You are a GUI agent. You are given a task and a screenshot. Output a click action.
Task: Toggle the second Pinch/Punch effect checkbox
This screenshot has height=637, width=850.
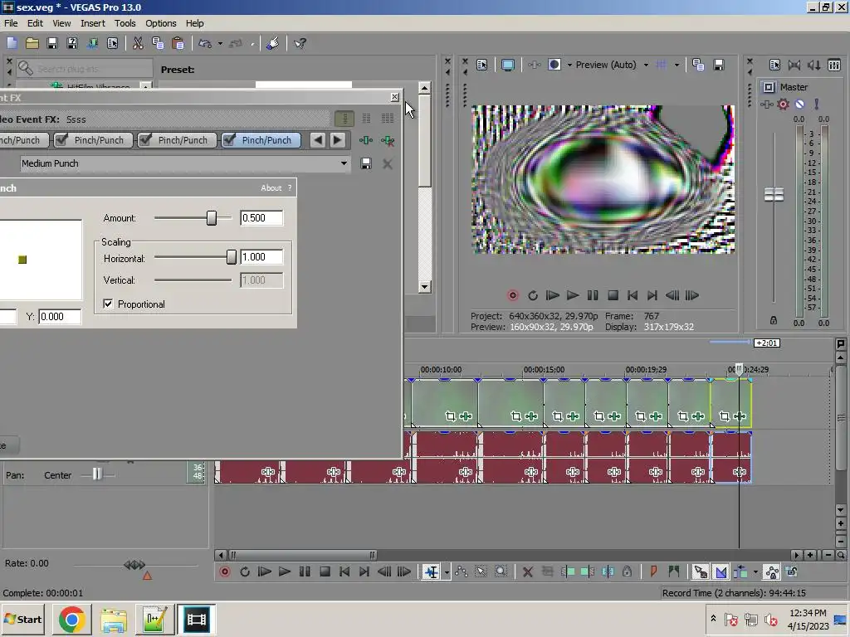tap(61, 140)
